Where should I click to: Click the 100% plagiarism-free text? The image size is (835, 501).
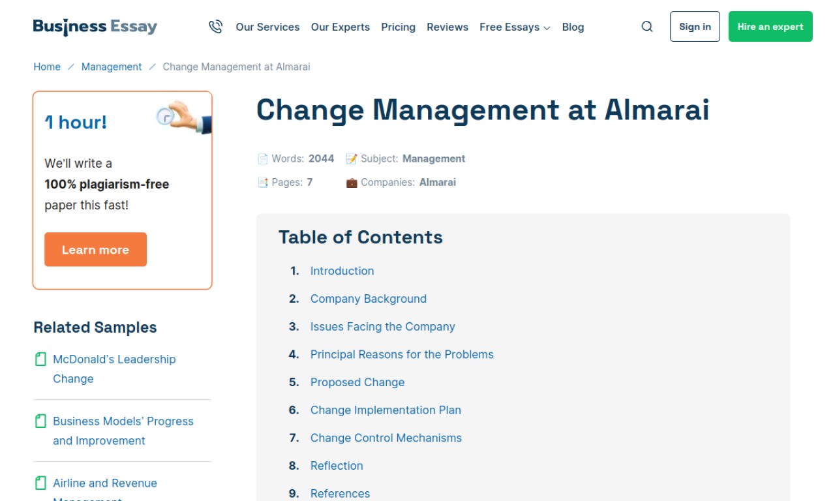(x=106, y=184)
